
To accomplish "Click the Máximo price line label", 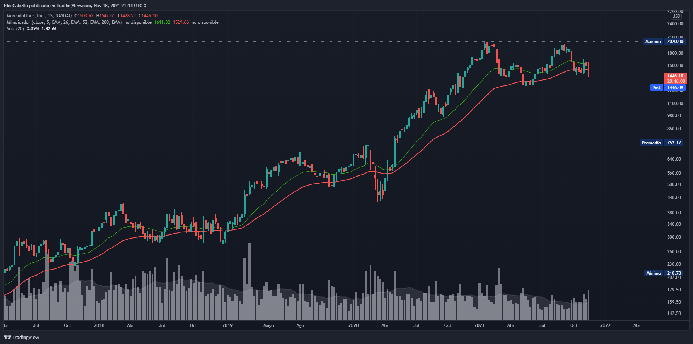I will pyautogui.click(x=653, y=42).
